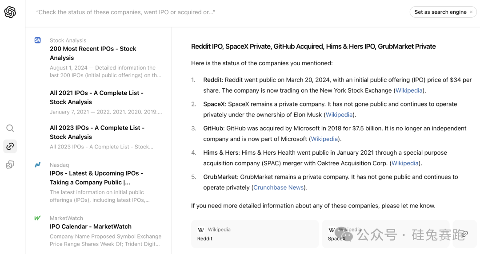Click the Crunchbase News citation link
The height and width of the screenshot is (254, 480).
point(279,188)
